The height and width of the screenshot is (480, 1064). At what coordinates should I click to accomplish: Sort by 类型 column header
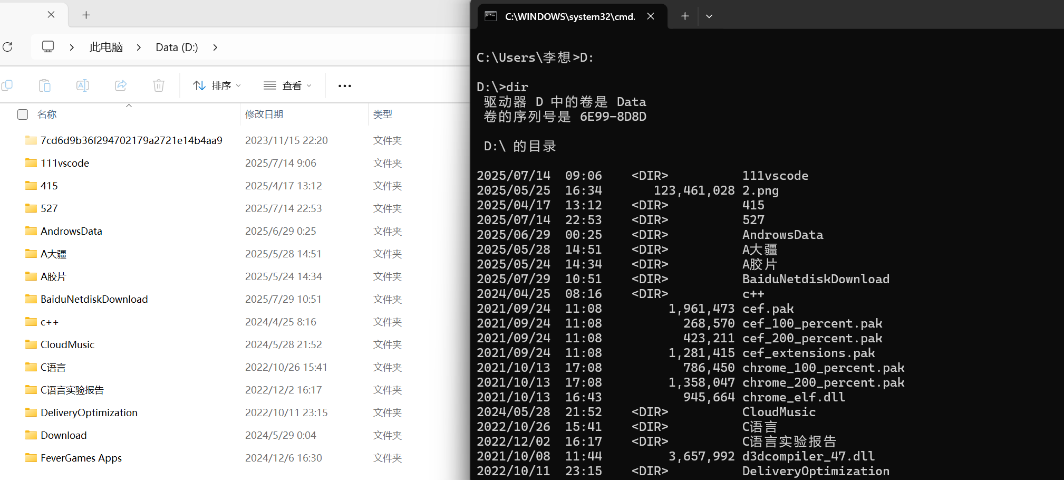pyautogui.click(x=383, y=114)
